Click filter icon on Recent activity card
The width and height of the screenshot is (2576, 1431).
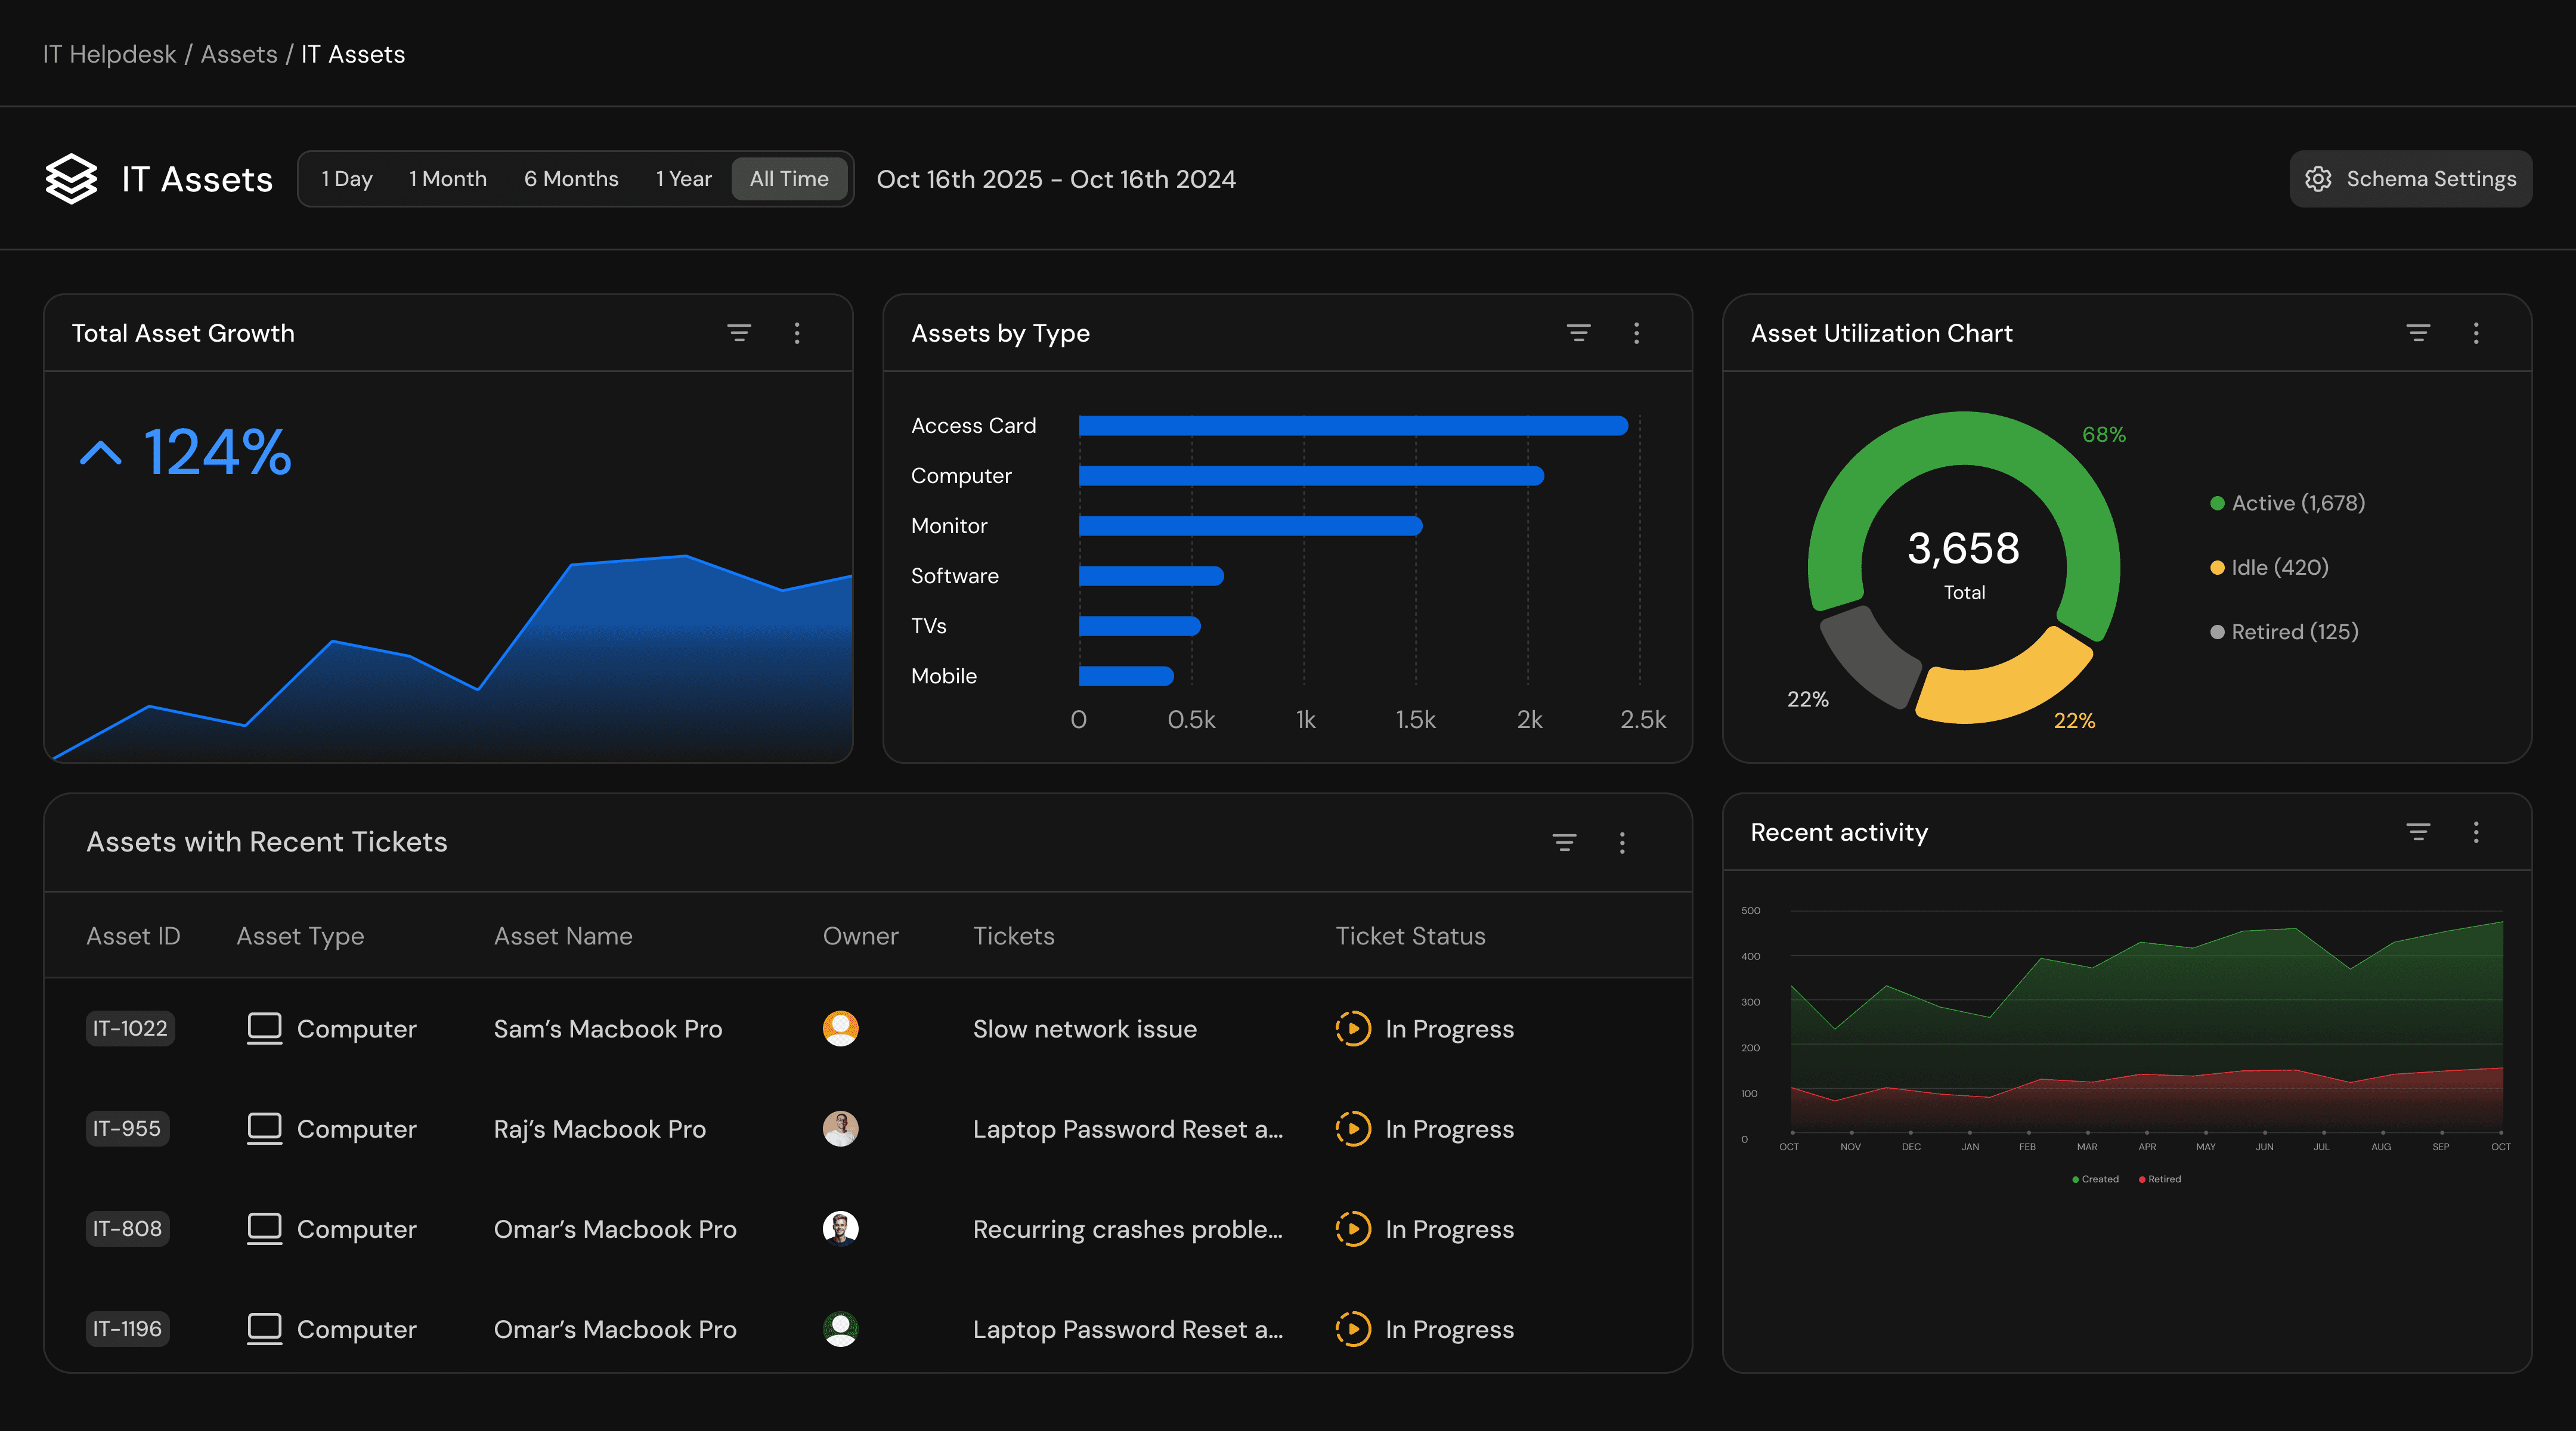pyautogui.click(x=2417, y=832)
